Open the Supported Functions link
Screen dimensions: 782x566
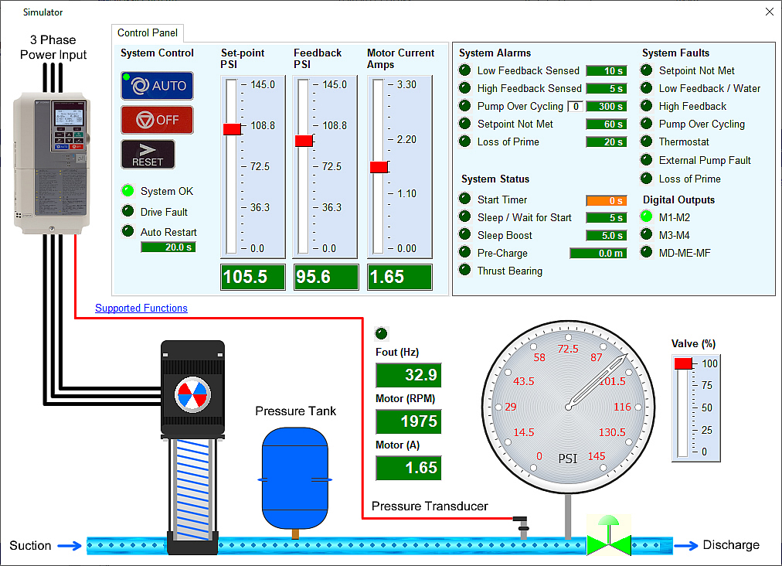(x=141, y=308)
